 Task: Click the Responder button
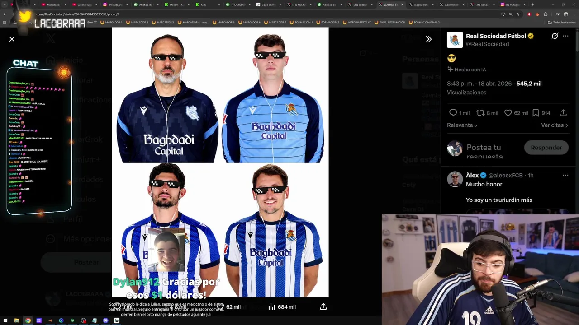tap(546, 148)
